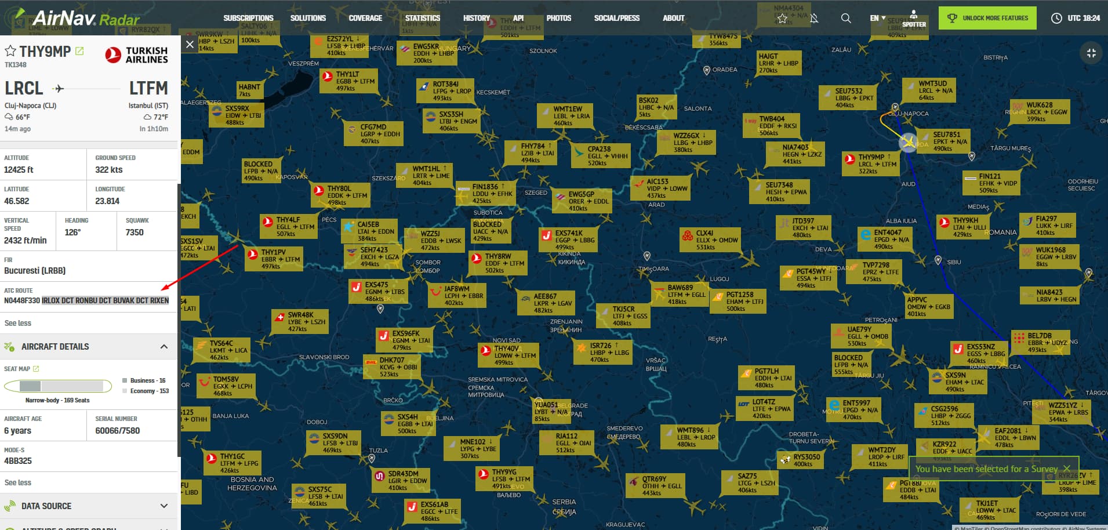Image resolution: width=1108 pixels, height=530 pixels.
Task: Click the left panel scrollbar
Action: click(179, 320)
